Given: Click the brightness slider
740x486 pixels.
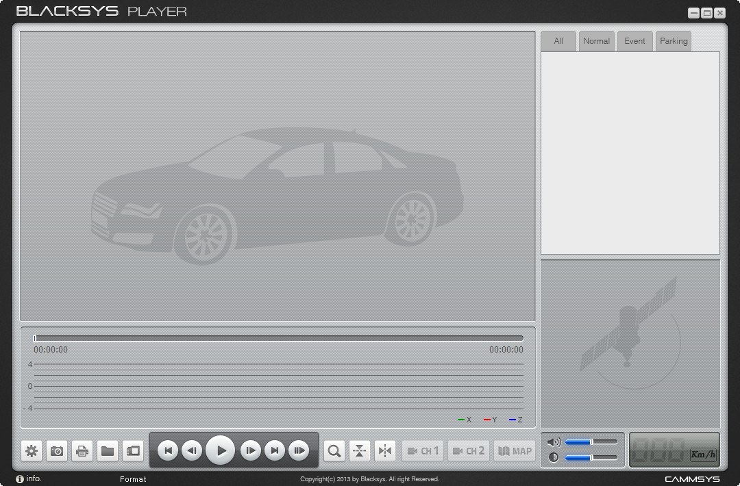Looking at the screenshot, I should (591, 457).
